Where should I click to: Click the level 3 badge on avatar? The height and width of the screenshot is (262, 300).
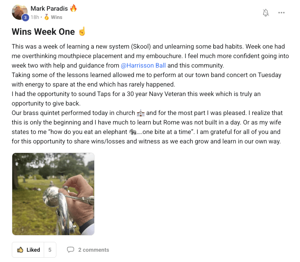[25, 17]
